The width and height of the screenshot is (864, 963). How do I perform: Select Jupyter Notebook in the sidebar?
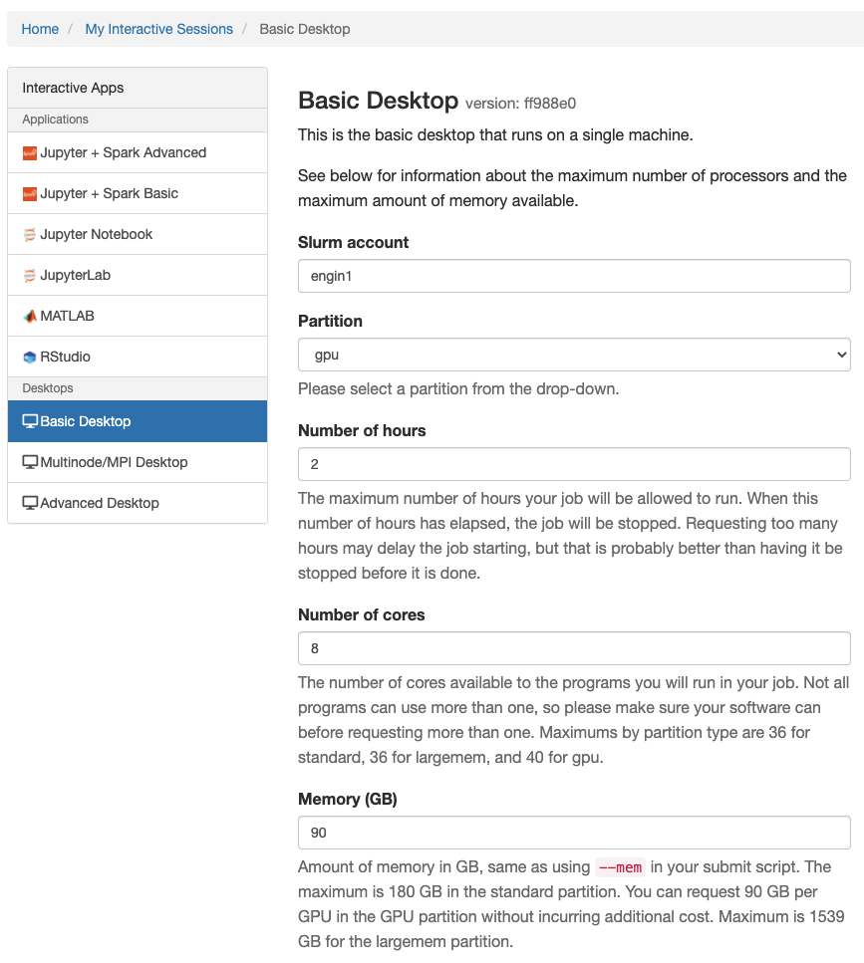(x=138, y=234)
